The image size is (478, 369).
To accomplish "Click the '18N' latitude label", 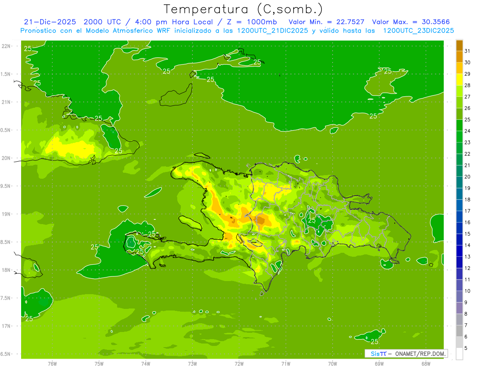I will coord(6,270).
